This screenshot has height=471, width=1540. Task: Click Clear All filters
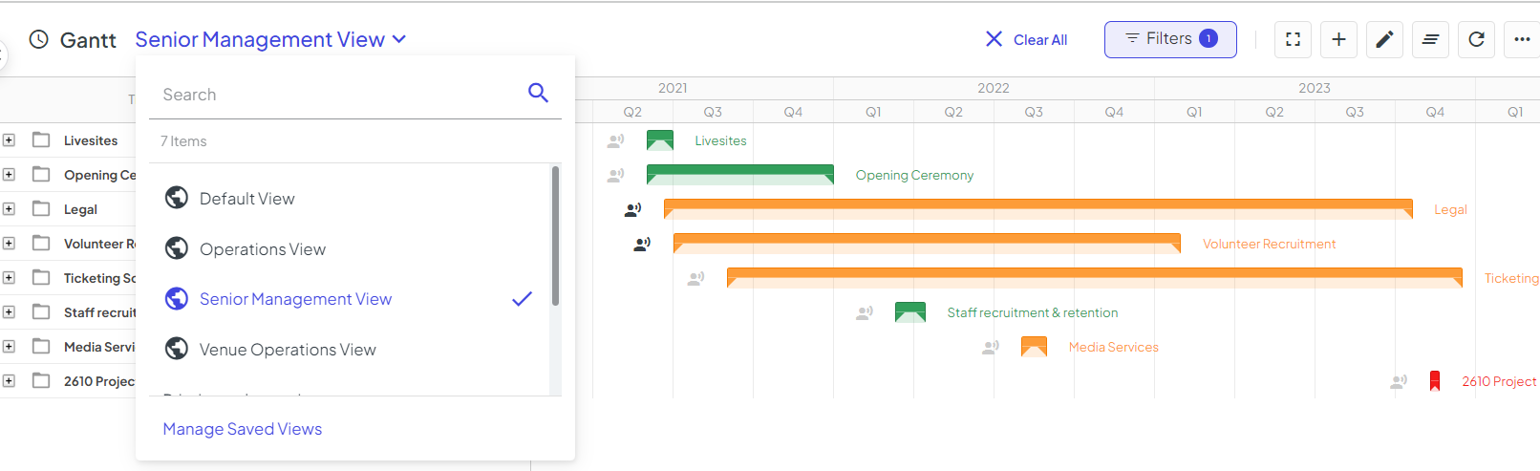tap(1026, 39)
